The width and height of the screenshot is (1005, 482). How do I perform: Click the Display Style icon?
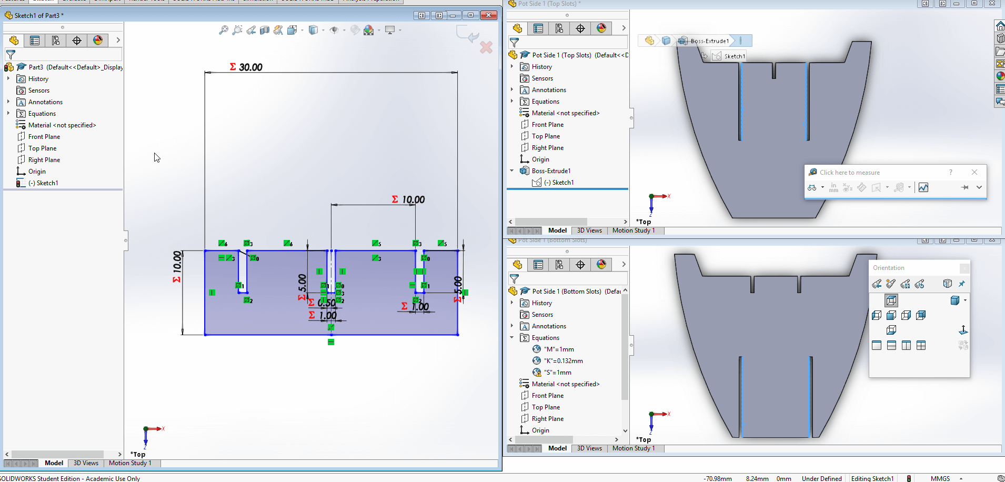pyautogui.click(x=314, y=30)
